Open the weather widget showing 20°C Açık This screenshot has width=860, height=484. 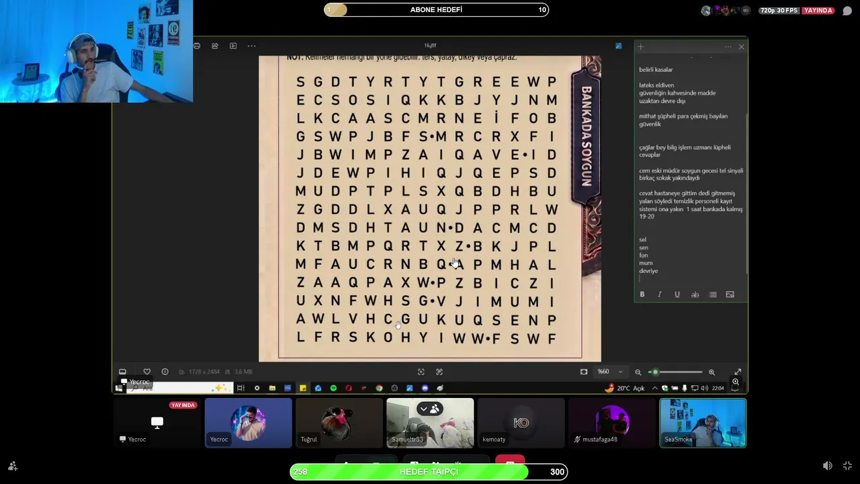point(625,388)
